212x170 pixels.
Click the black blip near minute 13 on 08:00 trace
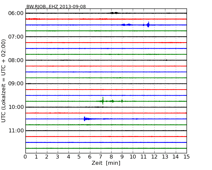tap(166, 60)
